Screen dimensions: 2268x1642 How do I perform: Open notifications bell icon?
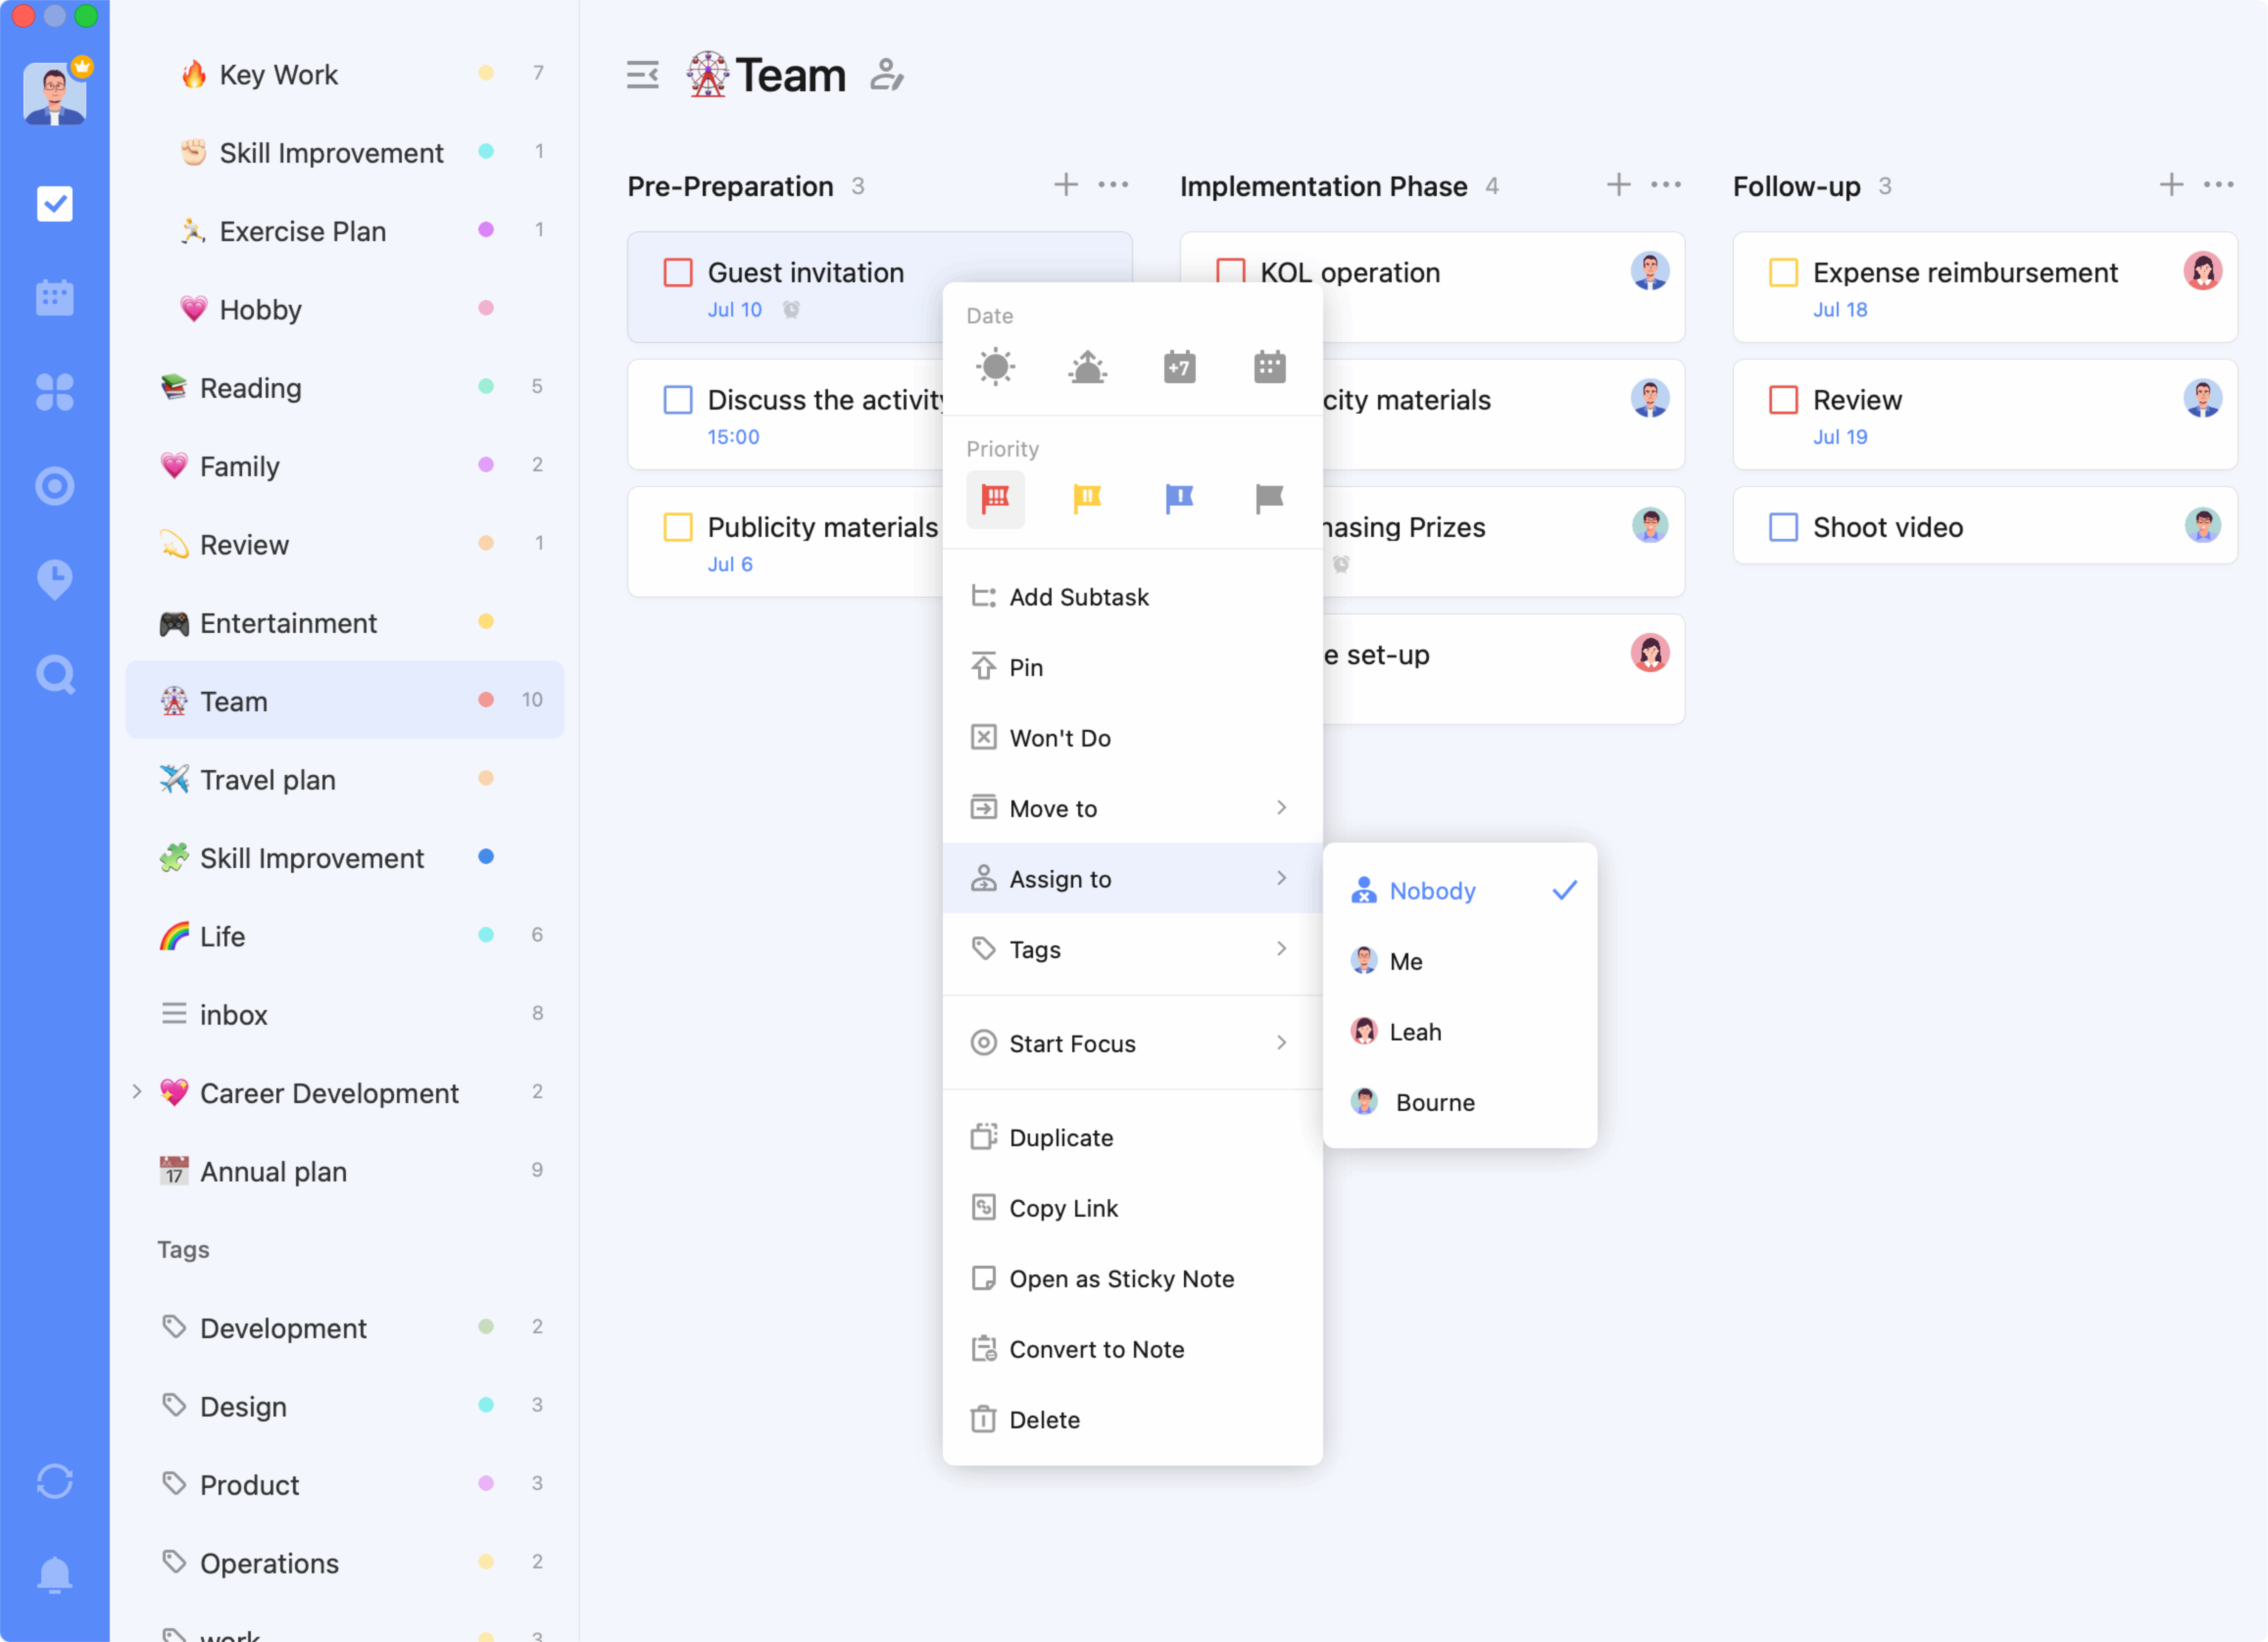(x=54, y=1574)
